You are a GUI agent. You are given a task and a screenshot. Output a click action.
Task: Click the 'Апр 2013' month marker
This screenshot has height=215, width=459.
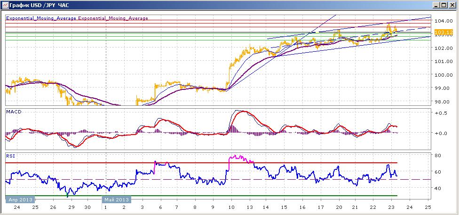20,200
